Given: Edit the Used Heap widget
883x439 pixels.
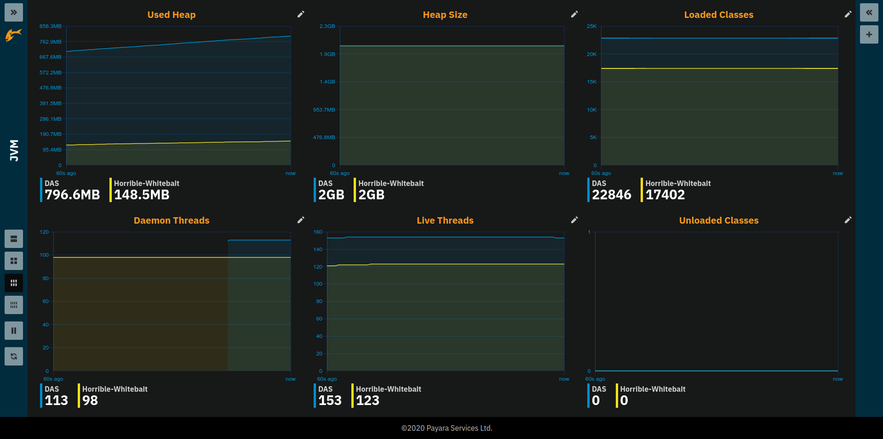Looking at the screenshot, I should 301,14.
